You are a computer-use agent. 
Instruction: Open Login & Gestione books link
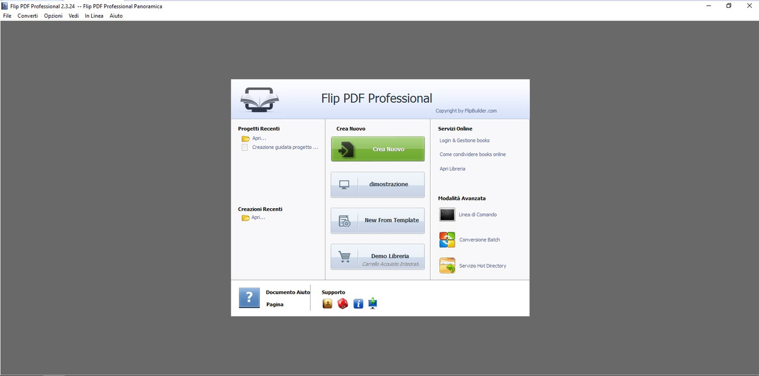464,141
